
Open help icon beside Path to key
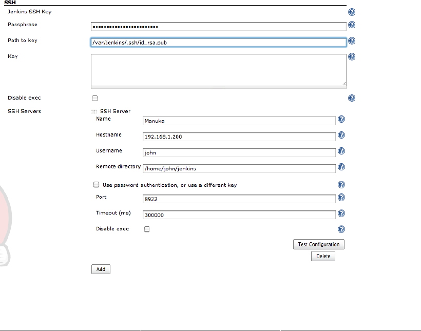pos(352,41)
